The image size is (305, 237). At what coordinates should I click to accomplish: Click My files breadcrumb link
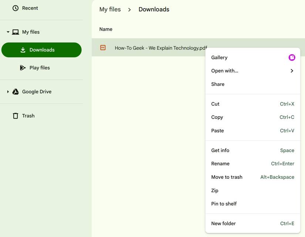[110, 9]
